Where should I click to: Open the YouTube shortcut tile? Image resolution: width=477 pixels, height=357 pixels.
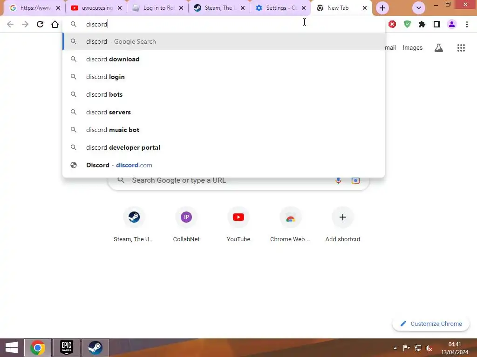tap(238, 225)
